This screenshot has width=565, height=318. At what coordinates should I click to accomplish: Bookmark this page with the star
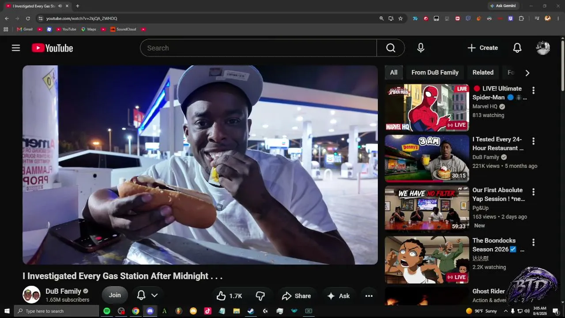coord(400,19)
